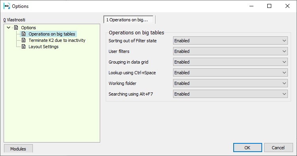Click the Cancel button

[278, 147]
